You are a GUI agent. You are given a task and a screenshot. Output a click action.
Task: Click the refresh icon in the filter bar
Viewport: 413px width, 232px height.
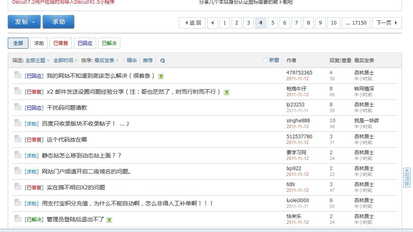pyautogui.click(x=163, y=61)
